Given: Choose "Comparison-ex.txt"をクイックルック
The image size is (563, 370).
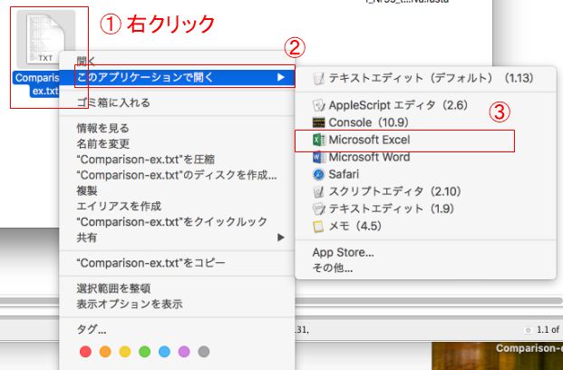Looking at the screenshot, I should point(177,222).
